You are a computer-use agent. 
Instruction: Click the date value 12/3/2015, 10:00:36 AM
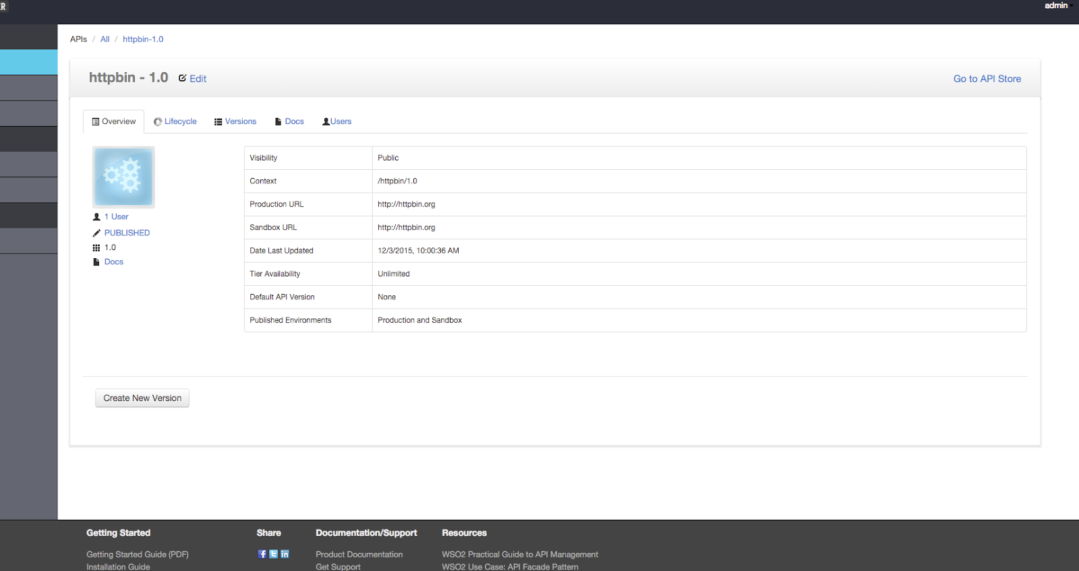tap(418, 251)
